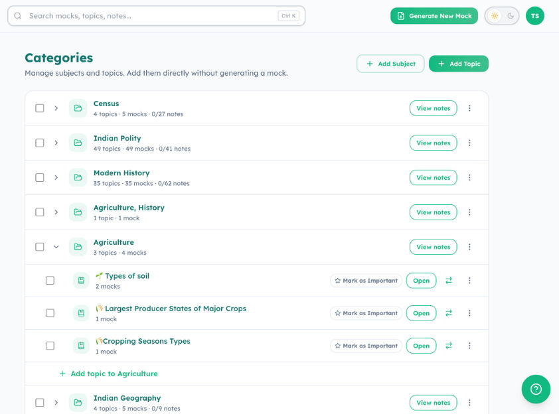Switch to light mode sun icon
This screenshot has width=559, height=414.
point(494,16)
